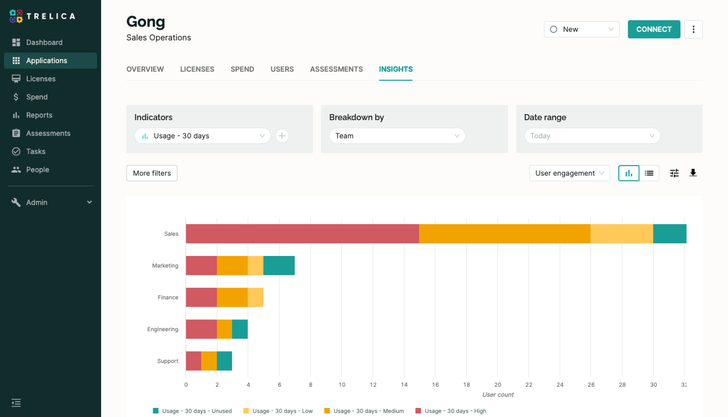728x417 pixels.
Task: Open the Assessments tab
Action: (x=336, y=69)
